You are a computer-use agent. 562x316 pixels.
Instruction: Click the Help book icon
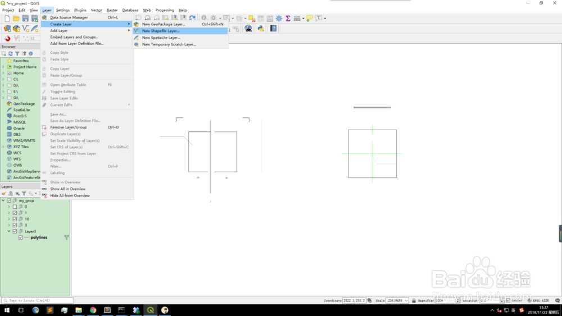(274, 29)
